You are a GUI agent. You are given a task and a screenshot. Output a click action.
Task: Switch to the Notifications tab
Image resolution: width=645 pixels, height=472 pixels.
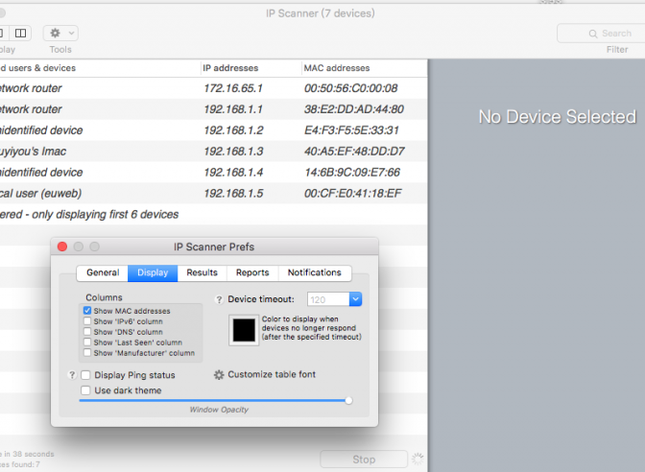pos(315,272)
